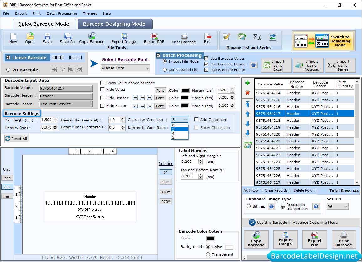362x262 pixels.
Task: Open the Set DPI dropdown
Action: tap(337, 207)
